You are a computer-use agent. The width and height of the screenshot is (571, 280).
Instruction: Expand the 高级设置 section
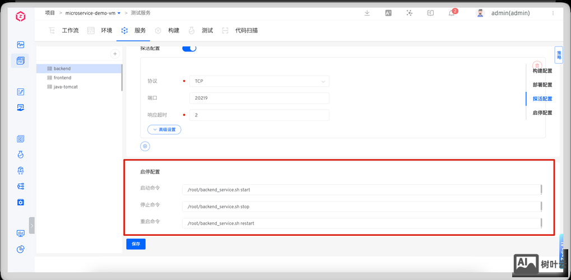click(x=164, y=129)
